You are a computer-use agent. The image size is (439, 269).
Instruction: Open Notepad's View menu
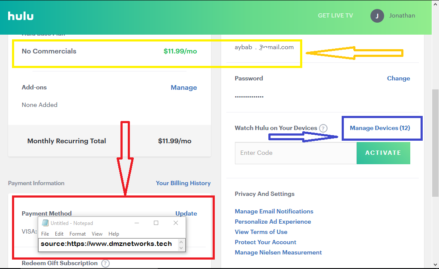tap(97, 234)
